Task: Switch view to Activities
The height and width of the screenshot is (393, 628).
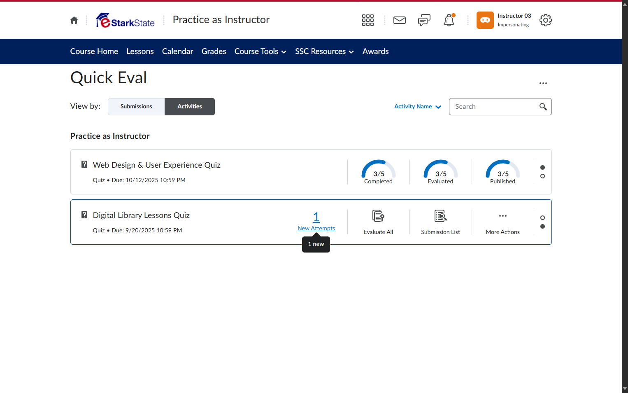Action: coord(190,107)
